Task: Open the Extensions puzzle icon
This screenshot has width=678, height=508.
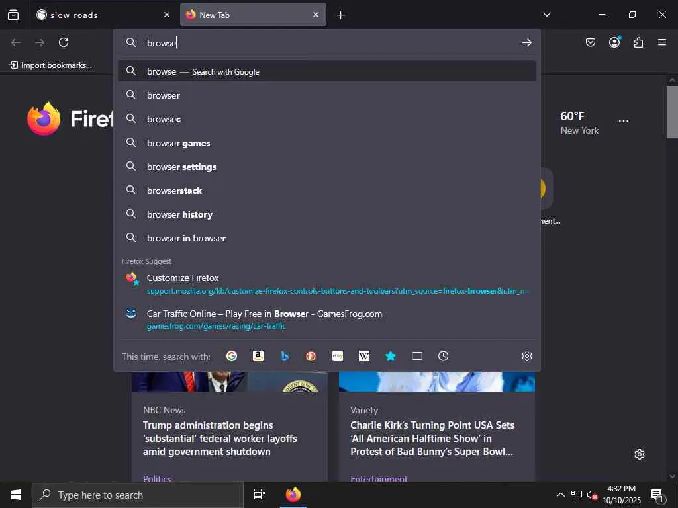Action: [x=638, y=42]
